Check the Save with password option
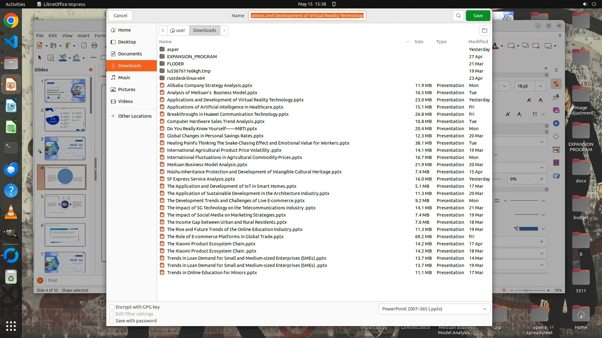This screenshot has width=602, height=338. [112, 321]
